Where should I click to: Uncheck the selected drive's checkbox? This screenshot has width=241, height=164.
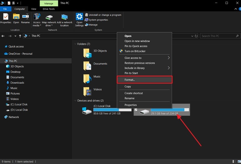[x=136, y=110]
